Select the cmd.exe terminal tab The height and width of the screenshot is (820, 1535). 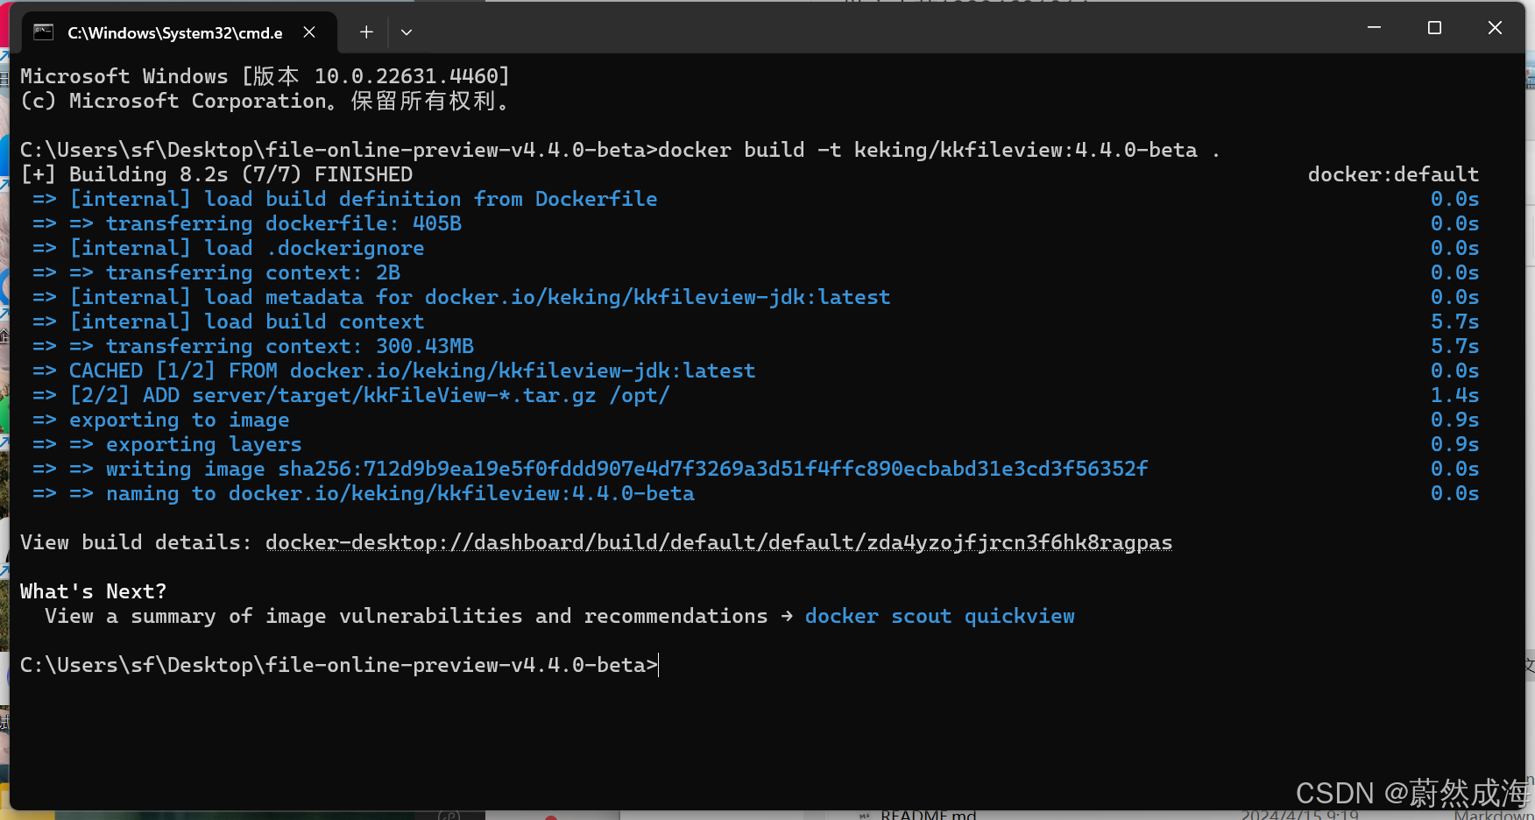(x=179, y=32)
